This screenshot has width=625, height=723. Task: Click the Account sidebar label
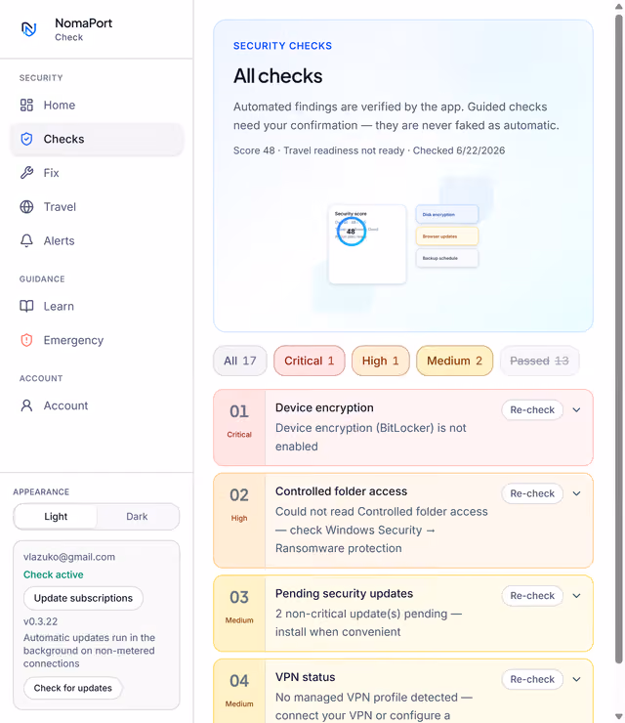click(65, 405)
